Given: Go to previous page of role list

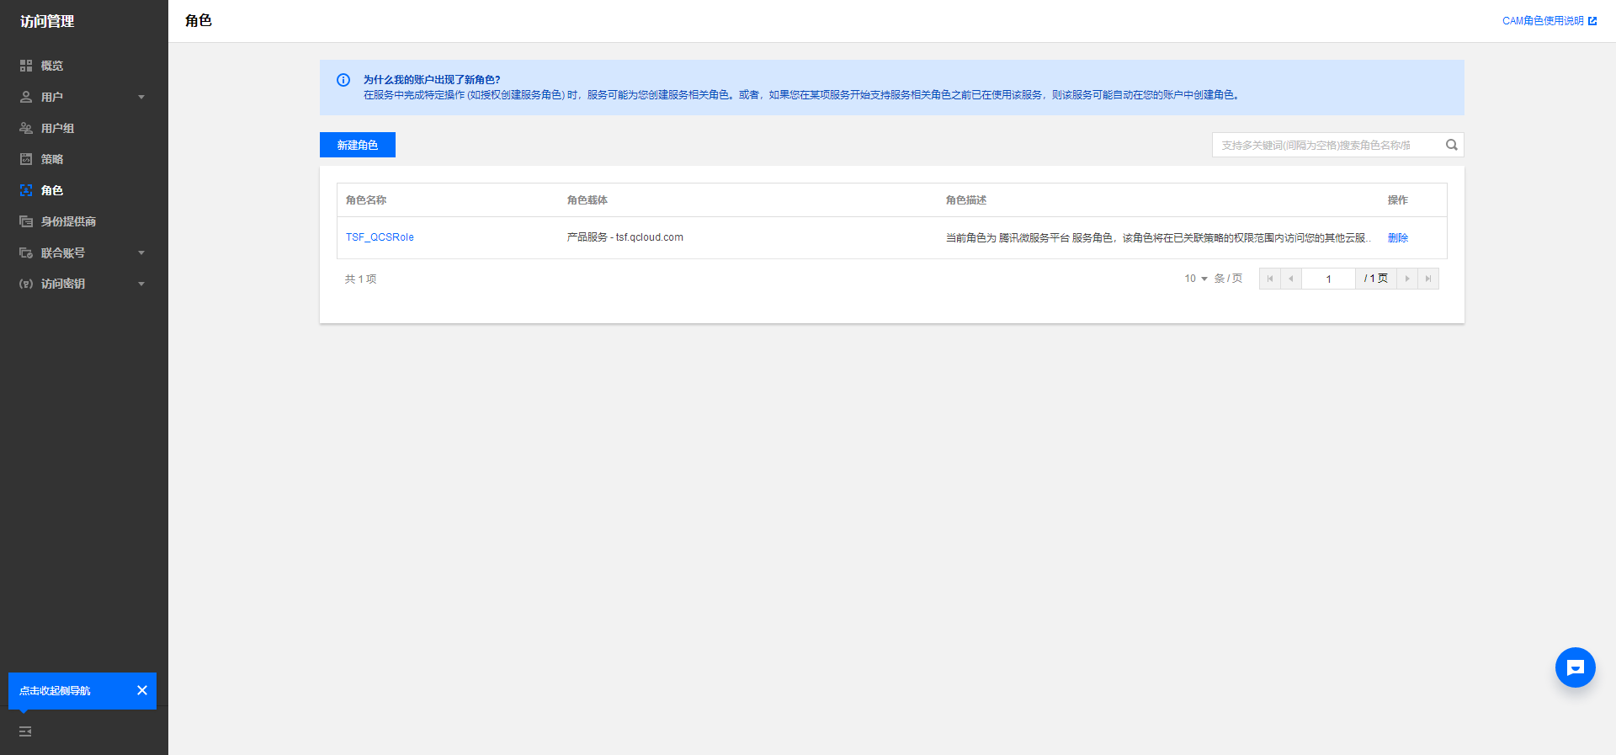Looking at the screenshot, I should point(1291,279).
